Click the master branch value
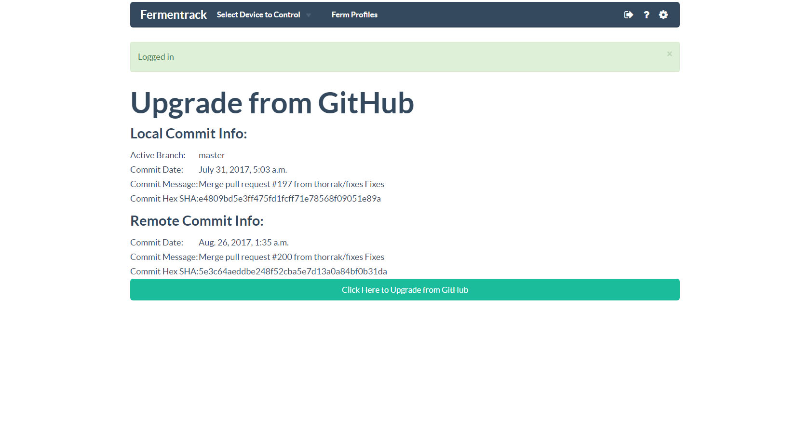The image size is (810, 448). (x=212, y=155)
